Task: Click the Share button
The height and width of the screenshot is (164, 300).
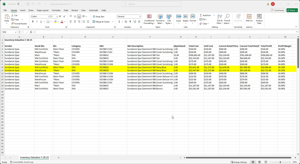Action: point(292,10)
